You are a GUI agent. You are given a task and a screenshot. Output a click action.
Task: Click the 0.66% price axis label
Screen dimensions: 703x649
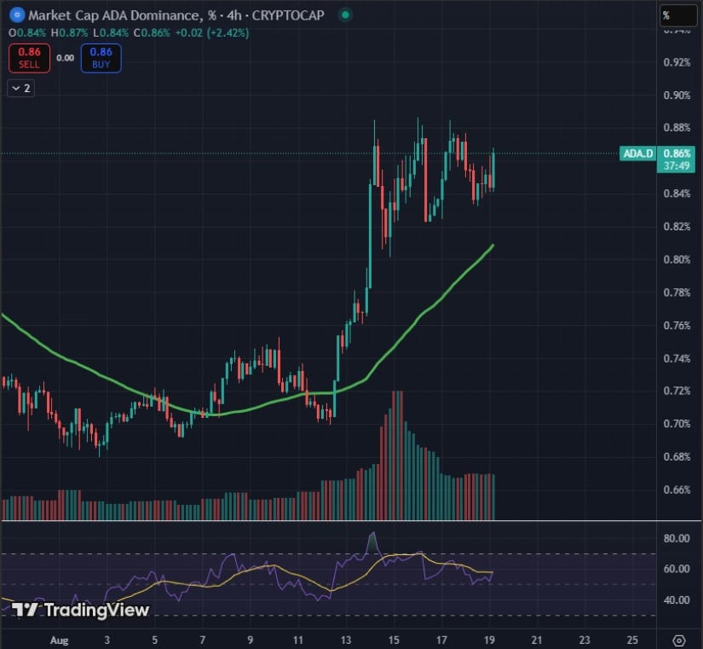click(x=677, y=490)
